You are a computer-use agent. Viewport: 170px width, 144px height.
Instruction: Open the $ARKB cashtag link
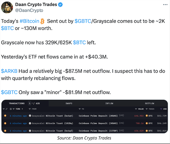pyautogui.click(x=9, y=71)
